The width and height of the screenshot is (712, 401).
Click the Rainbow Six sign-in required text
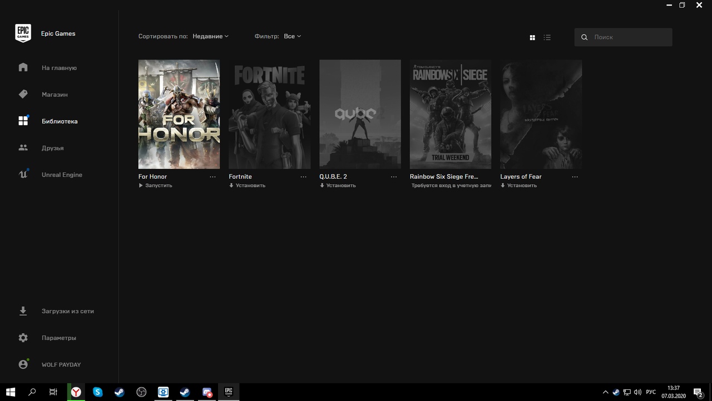click(451, 185)
